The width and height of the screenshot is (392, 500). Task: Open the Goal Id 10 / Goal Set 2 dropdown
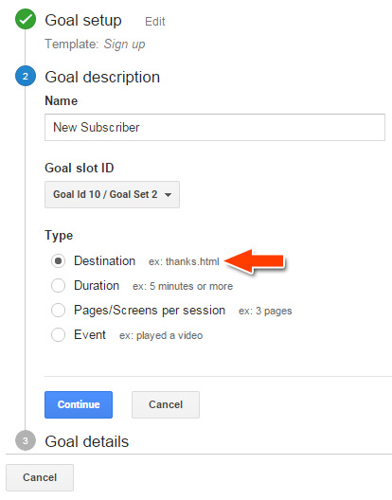coord(112,194)
